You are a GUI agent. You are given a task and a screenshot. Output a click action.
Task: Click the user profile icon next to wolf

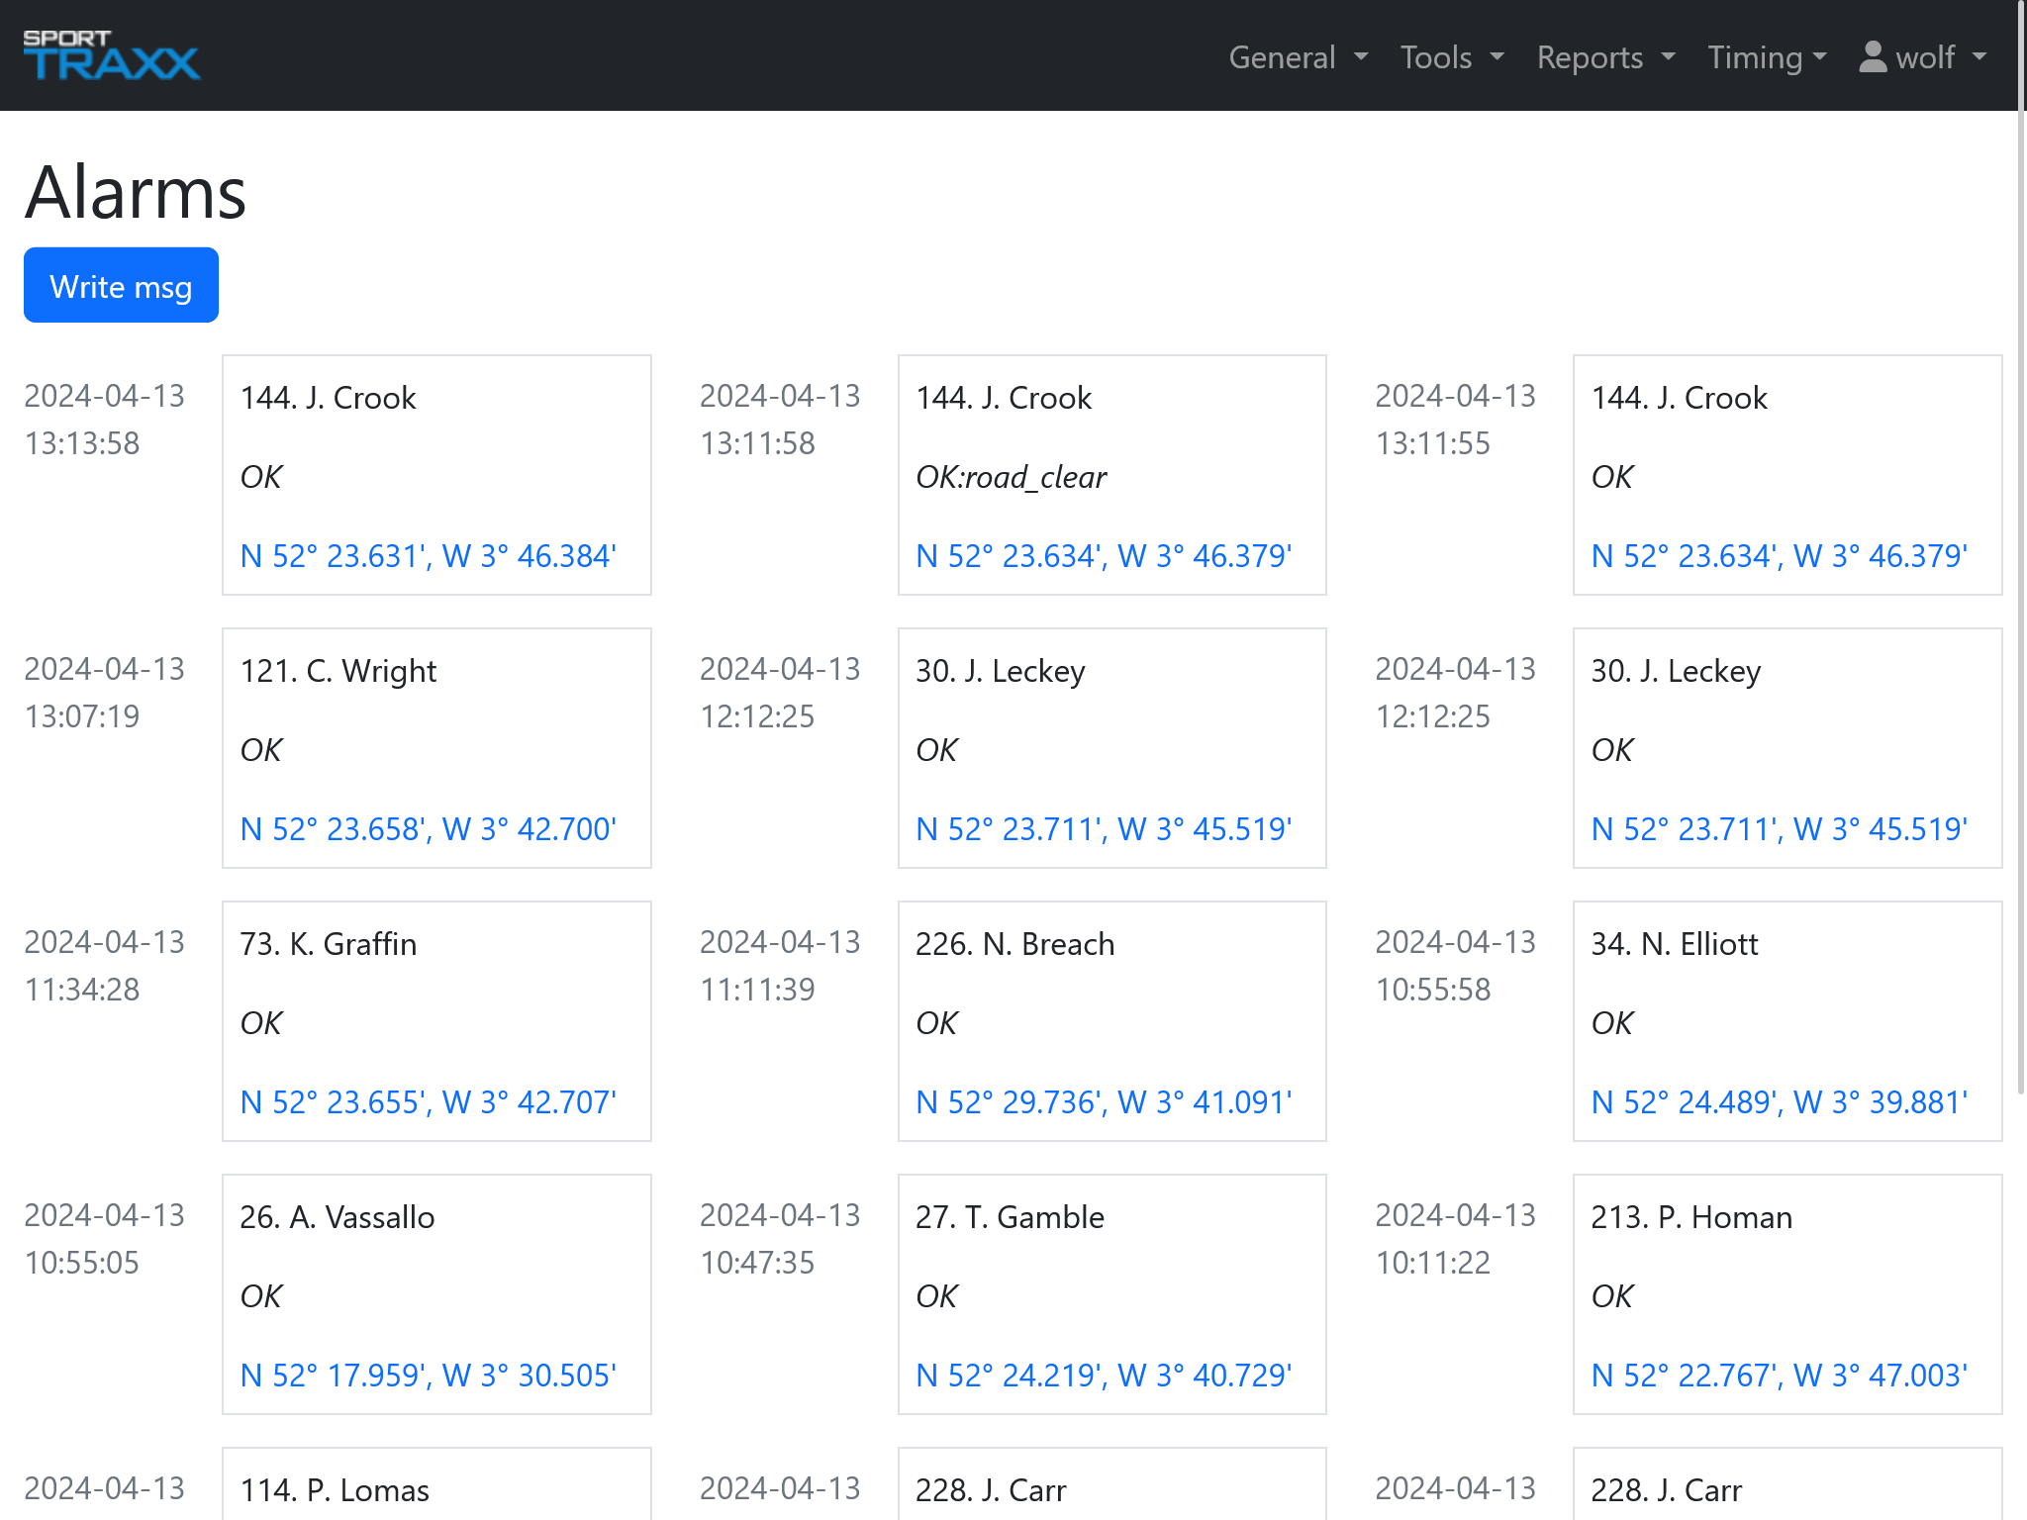pos(1872,56)
